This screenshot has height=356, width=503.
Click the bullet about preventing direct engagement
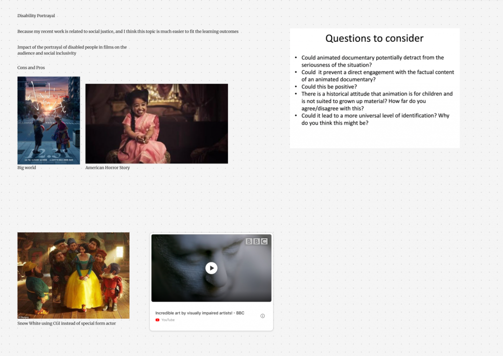[378, 76]
